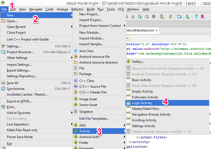Select Scrolling Activity template

(x=167, y=120)
